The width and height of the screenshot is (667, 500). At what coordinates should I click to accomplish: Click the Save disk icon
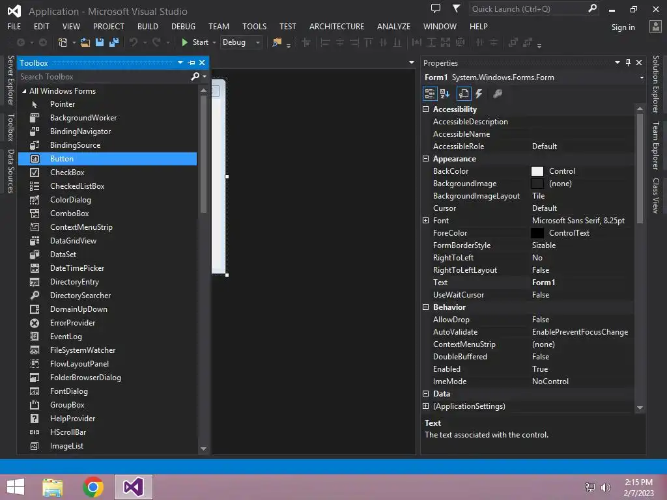click(100, 42)
